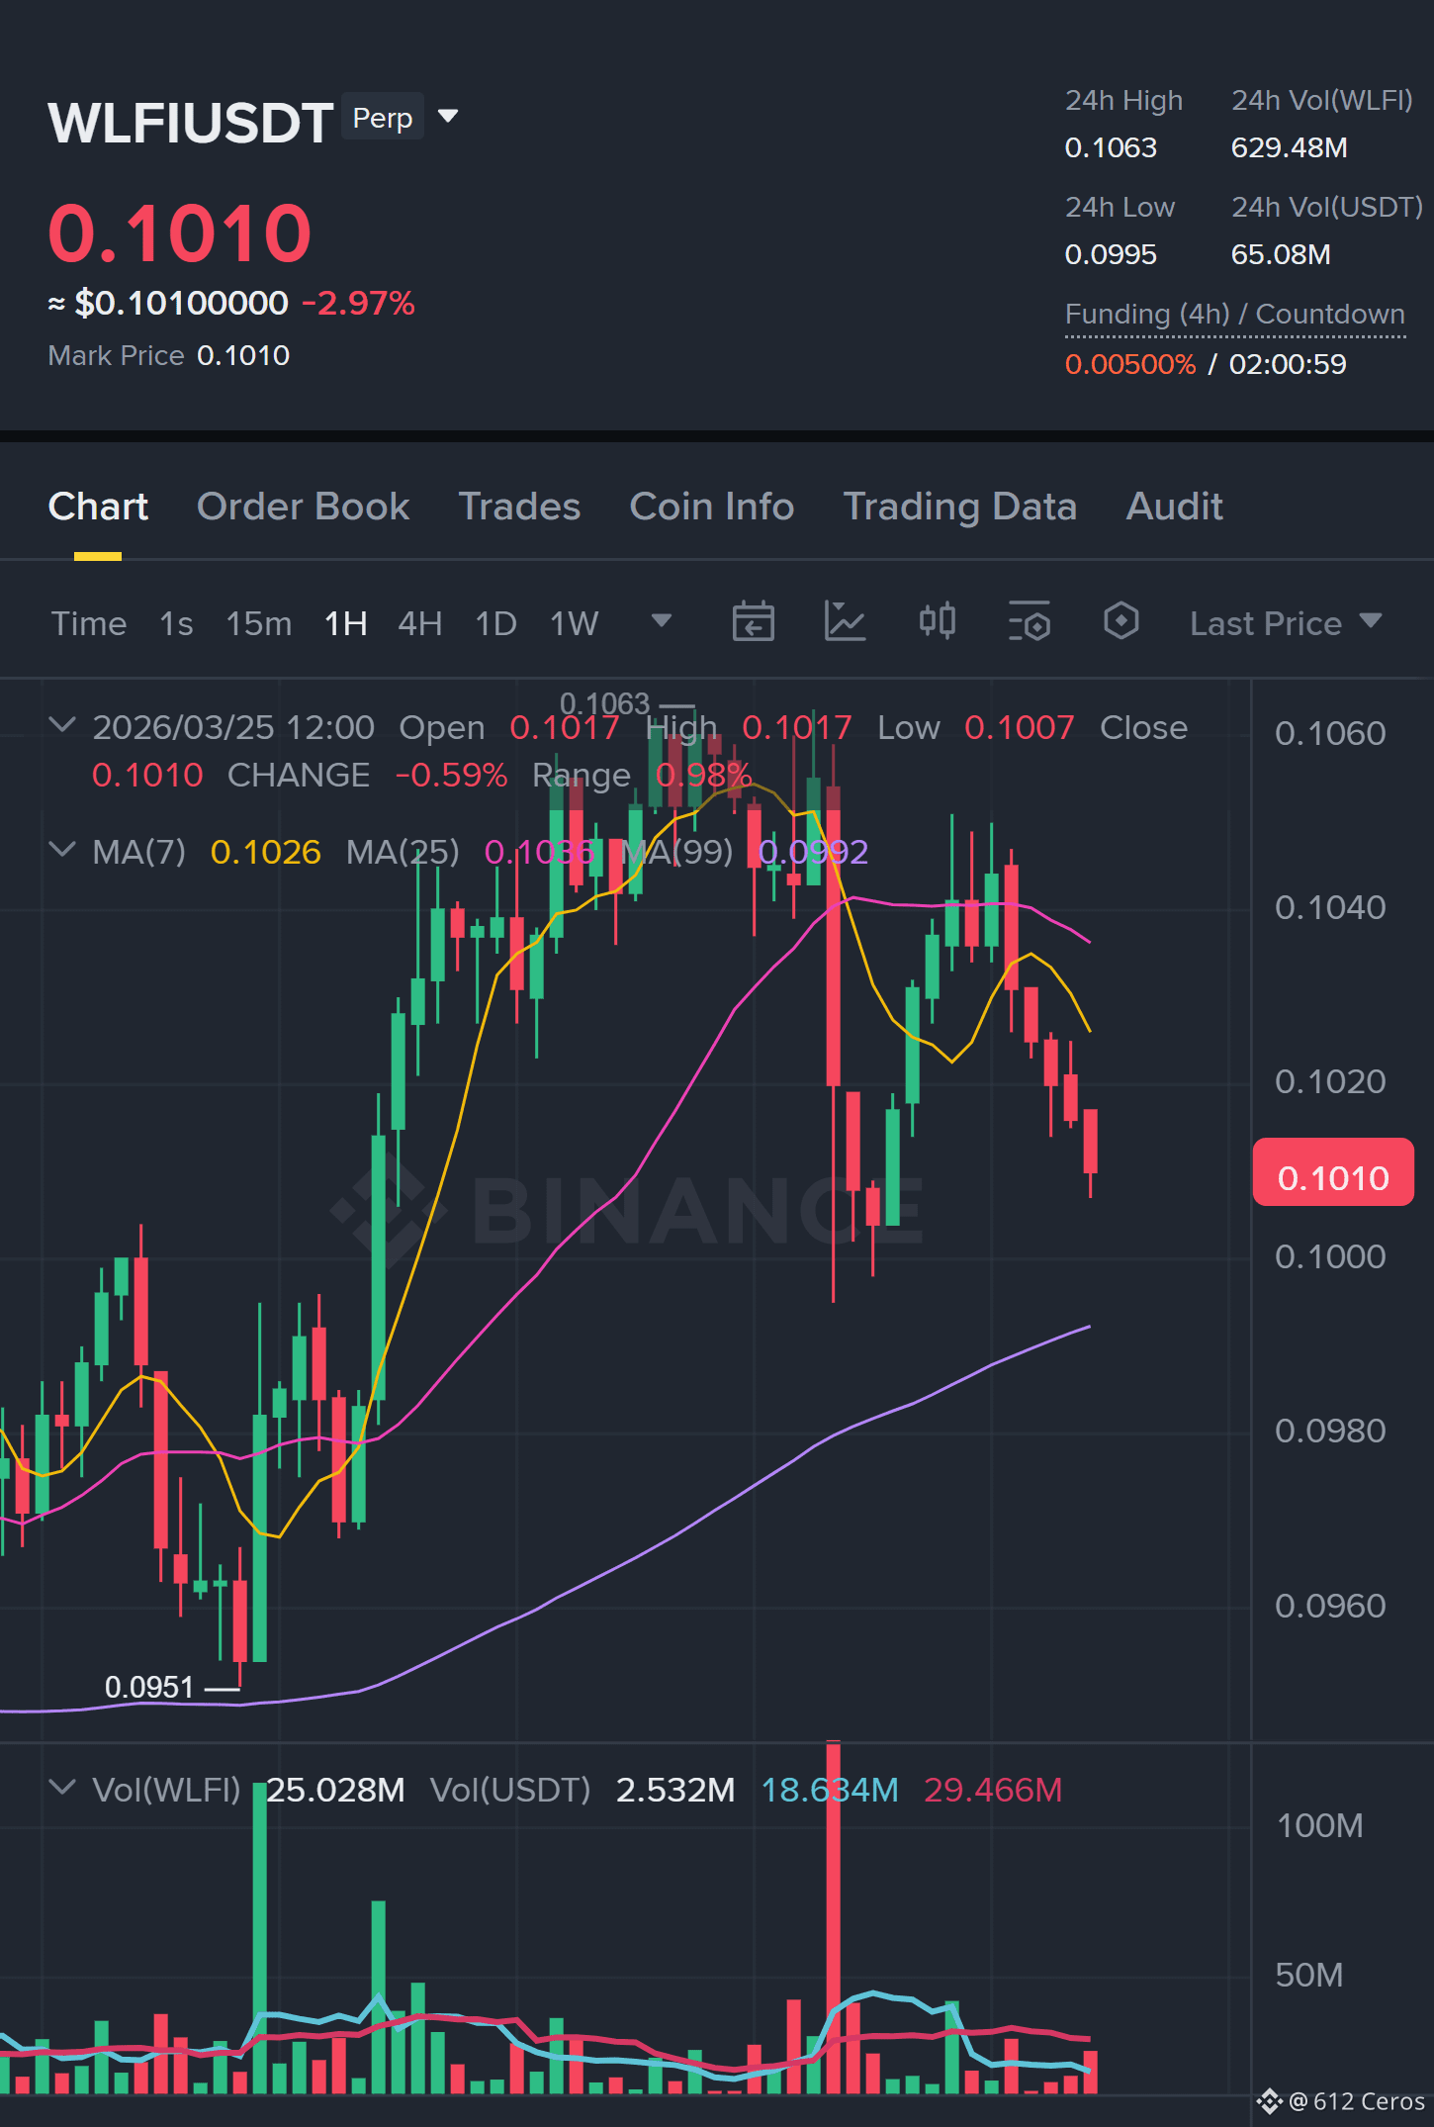1434x2127 pixels.
Task: Open the WLFIUSDT Perp pair dropdown arrow
Action: 448,117
